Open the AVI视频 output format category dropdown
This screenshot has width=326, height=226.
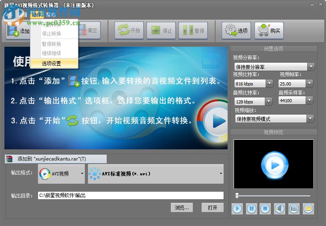pyautogui.click(x=61, y=174)
